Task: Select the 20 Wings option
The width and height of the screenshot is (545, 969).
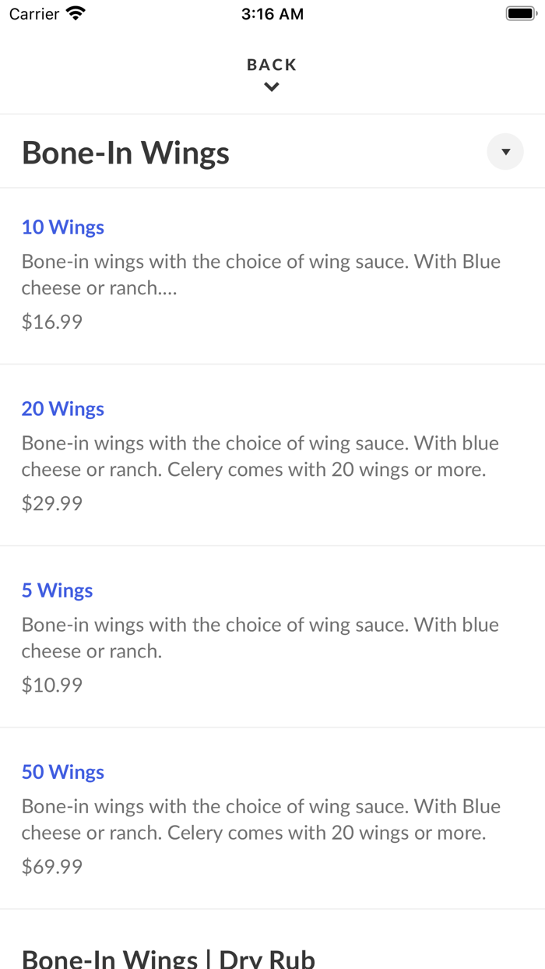Action: (62, 408)
